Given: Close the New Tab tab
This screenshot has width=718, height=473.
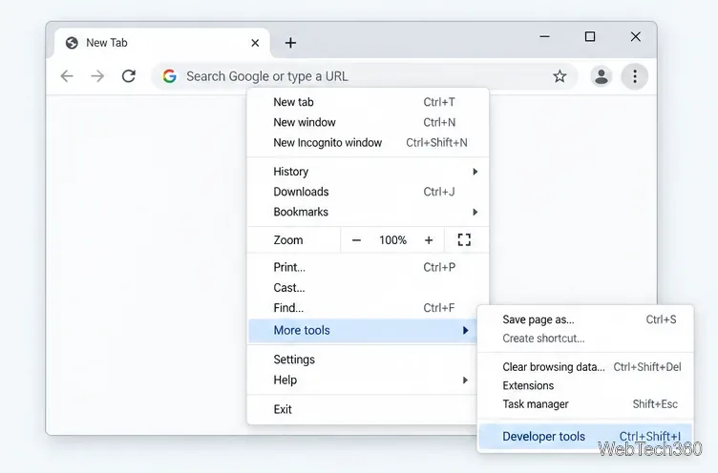Looking at the screenshot, I should (255, 43).
